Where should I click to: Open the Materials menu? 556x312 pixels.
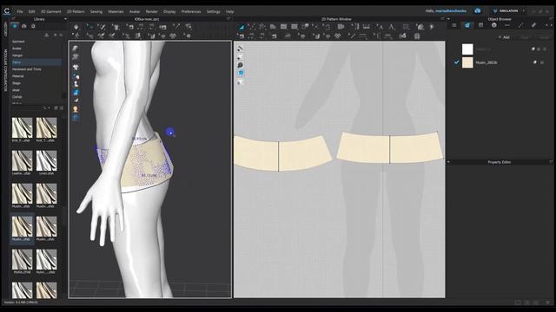[116, 11]
